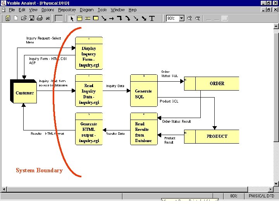Open the zoom percentage dropdown
The height and width of the screenshot is (209, 279).
[x=181, y=18]
